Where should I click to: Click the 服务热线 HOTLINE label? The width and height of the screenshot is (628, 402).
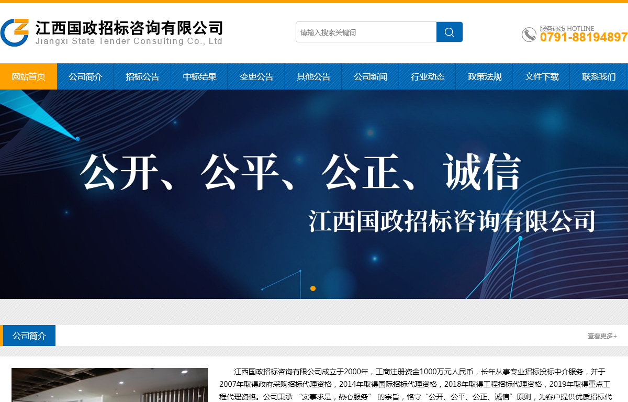(567, 29)
